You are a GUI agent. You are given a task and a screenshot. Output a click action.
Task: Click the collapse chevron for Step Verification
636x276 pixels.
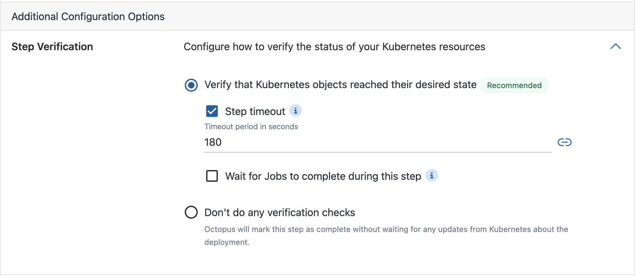point(615,46)
